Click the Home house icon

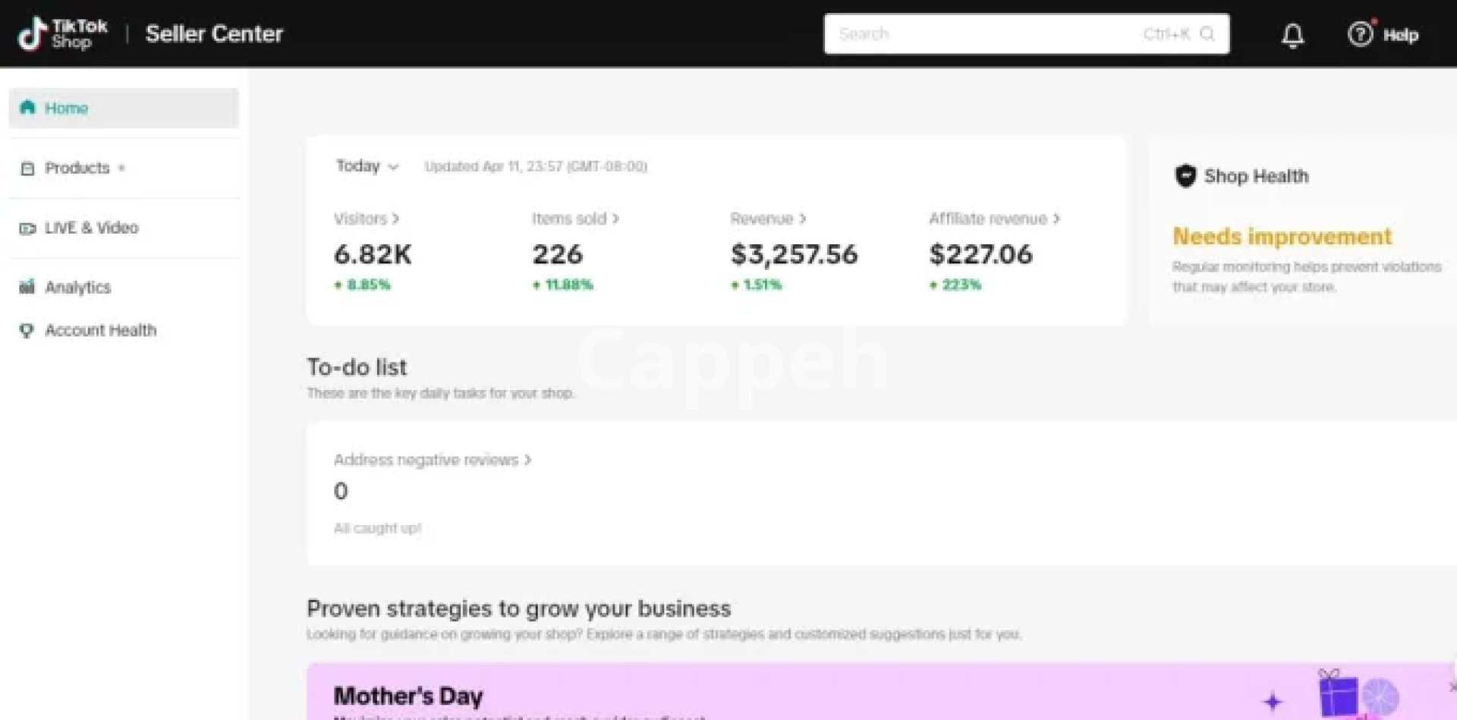click(x=28, y=107)
